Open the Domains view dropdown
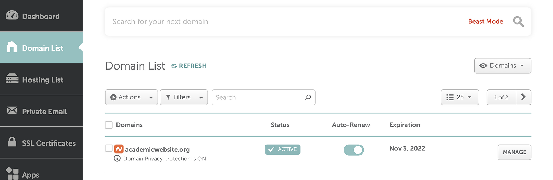This screenshot has height=180, width=553. (503, 66)
